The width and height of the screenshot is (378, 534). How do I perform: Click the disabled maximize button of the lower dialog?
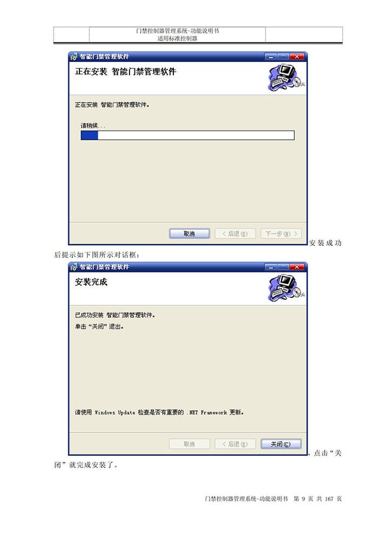(x=283, y=267)
